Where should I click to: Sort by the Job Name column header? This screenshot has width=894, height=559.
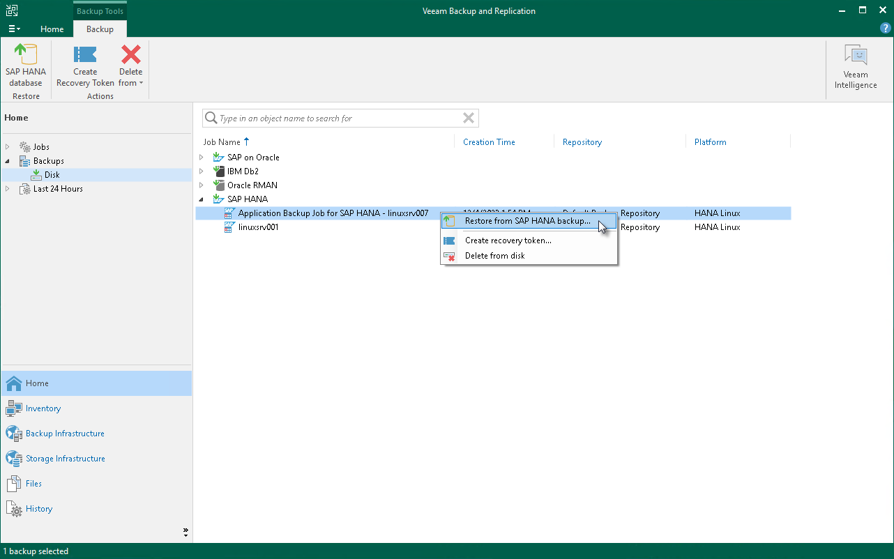click(x=222, y=142)
